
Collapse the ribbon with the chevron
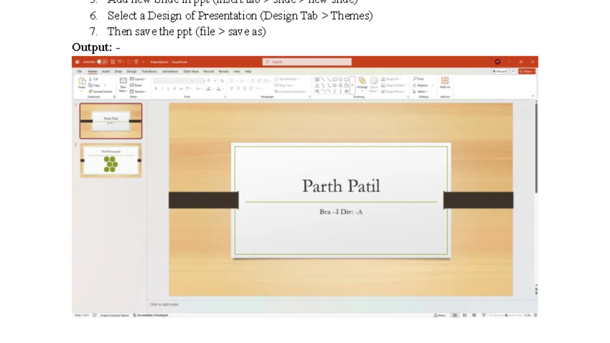[x=533, y=96]
